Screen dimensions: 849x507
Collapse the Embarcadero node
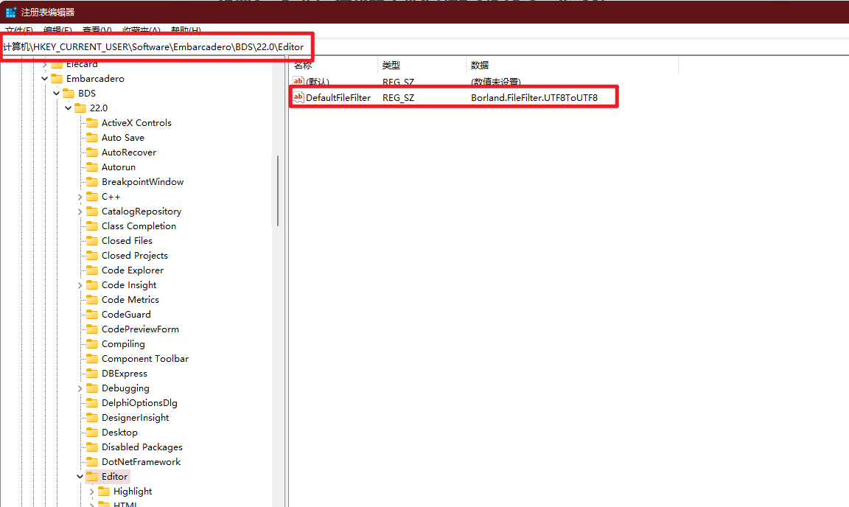pyautogui.click(x=44, y=78)
